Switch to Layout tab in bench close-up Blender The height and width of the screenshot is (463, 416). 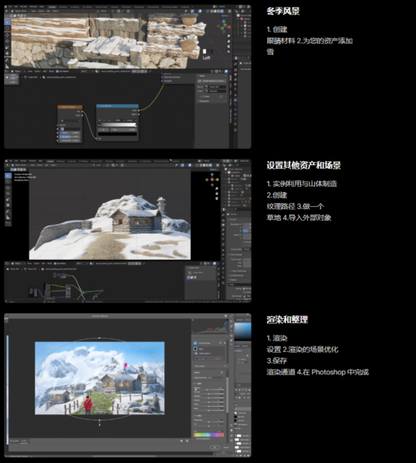(52, 7)
